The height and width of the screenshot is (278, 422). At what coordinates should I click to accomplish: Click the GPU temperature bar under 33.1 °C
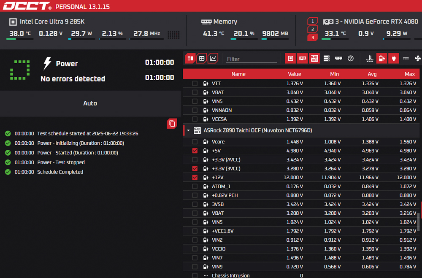point(335,39)
